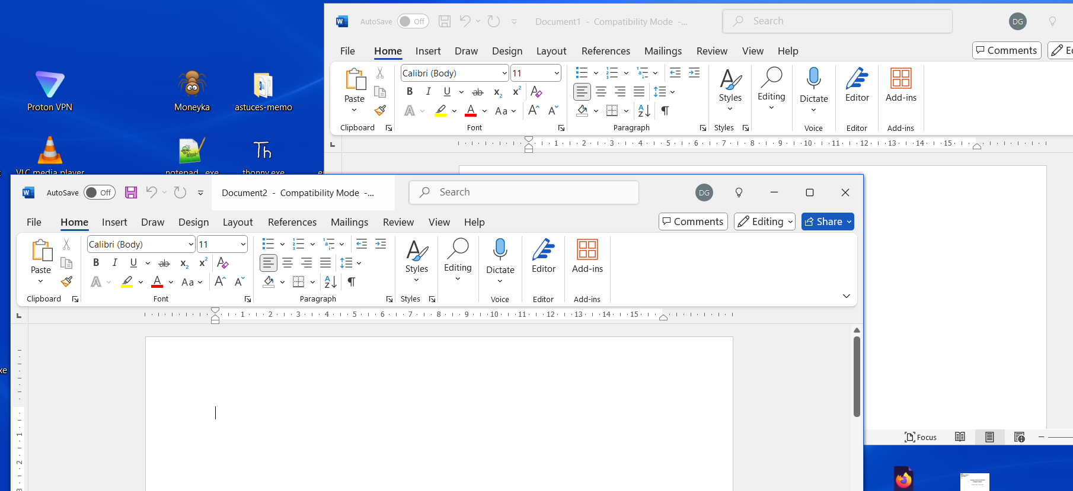Toggle AutoSave in the Document1 window
The image size is (1073, 491).
pyautogui.click(x=413, y=21)
